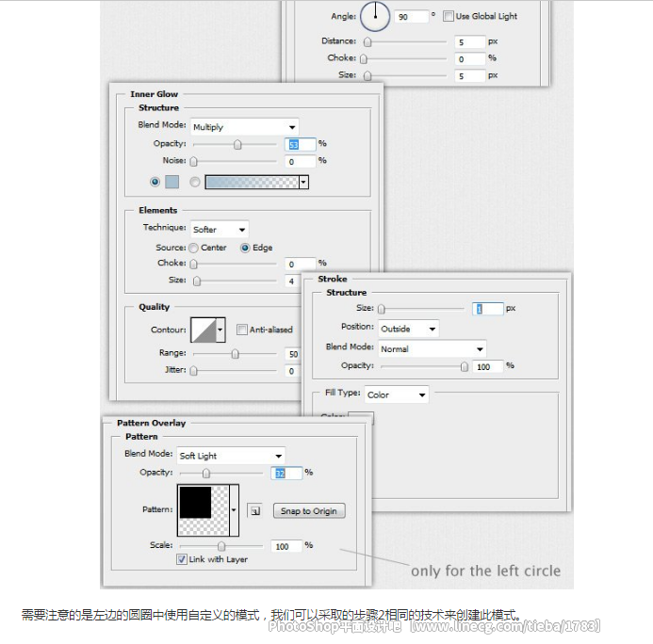Open the Pattern picker dropdown arrow
Viewport: 653px width, 644px height.
tap(234, 510)
